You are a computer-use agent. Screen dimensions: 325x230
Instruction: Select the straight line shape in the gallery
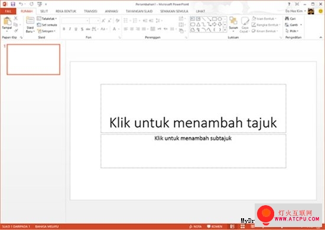pos(203,19)
